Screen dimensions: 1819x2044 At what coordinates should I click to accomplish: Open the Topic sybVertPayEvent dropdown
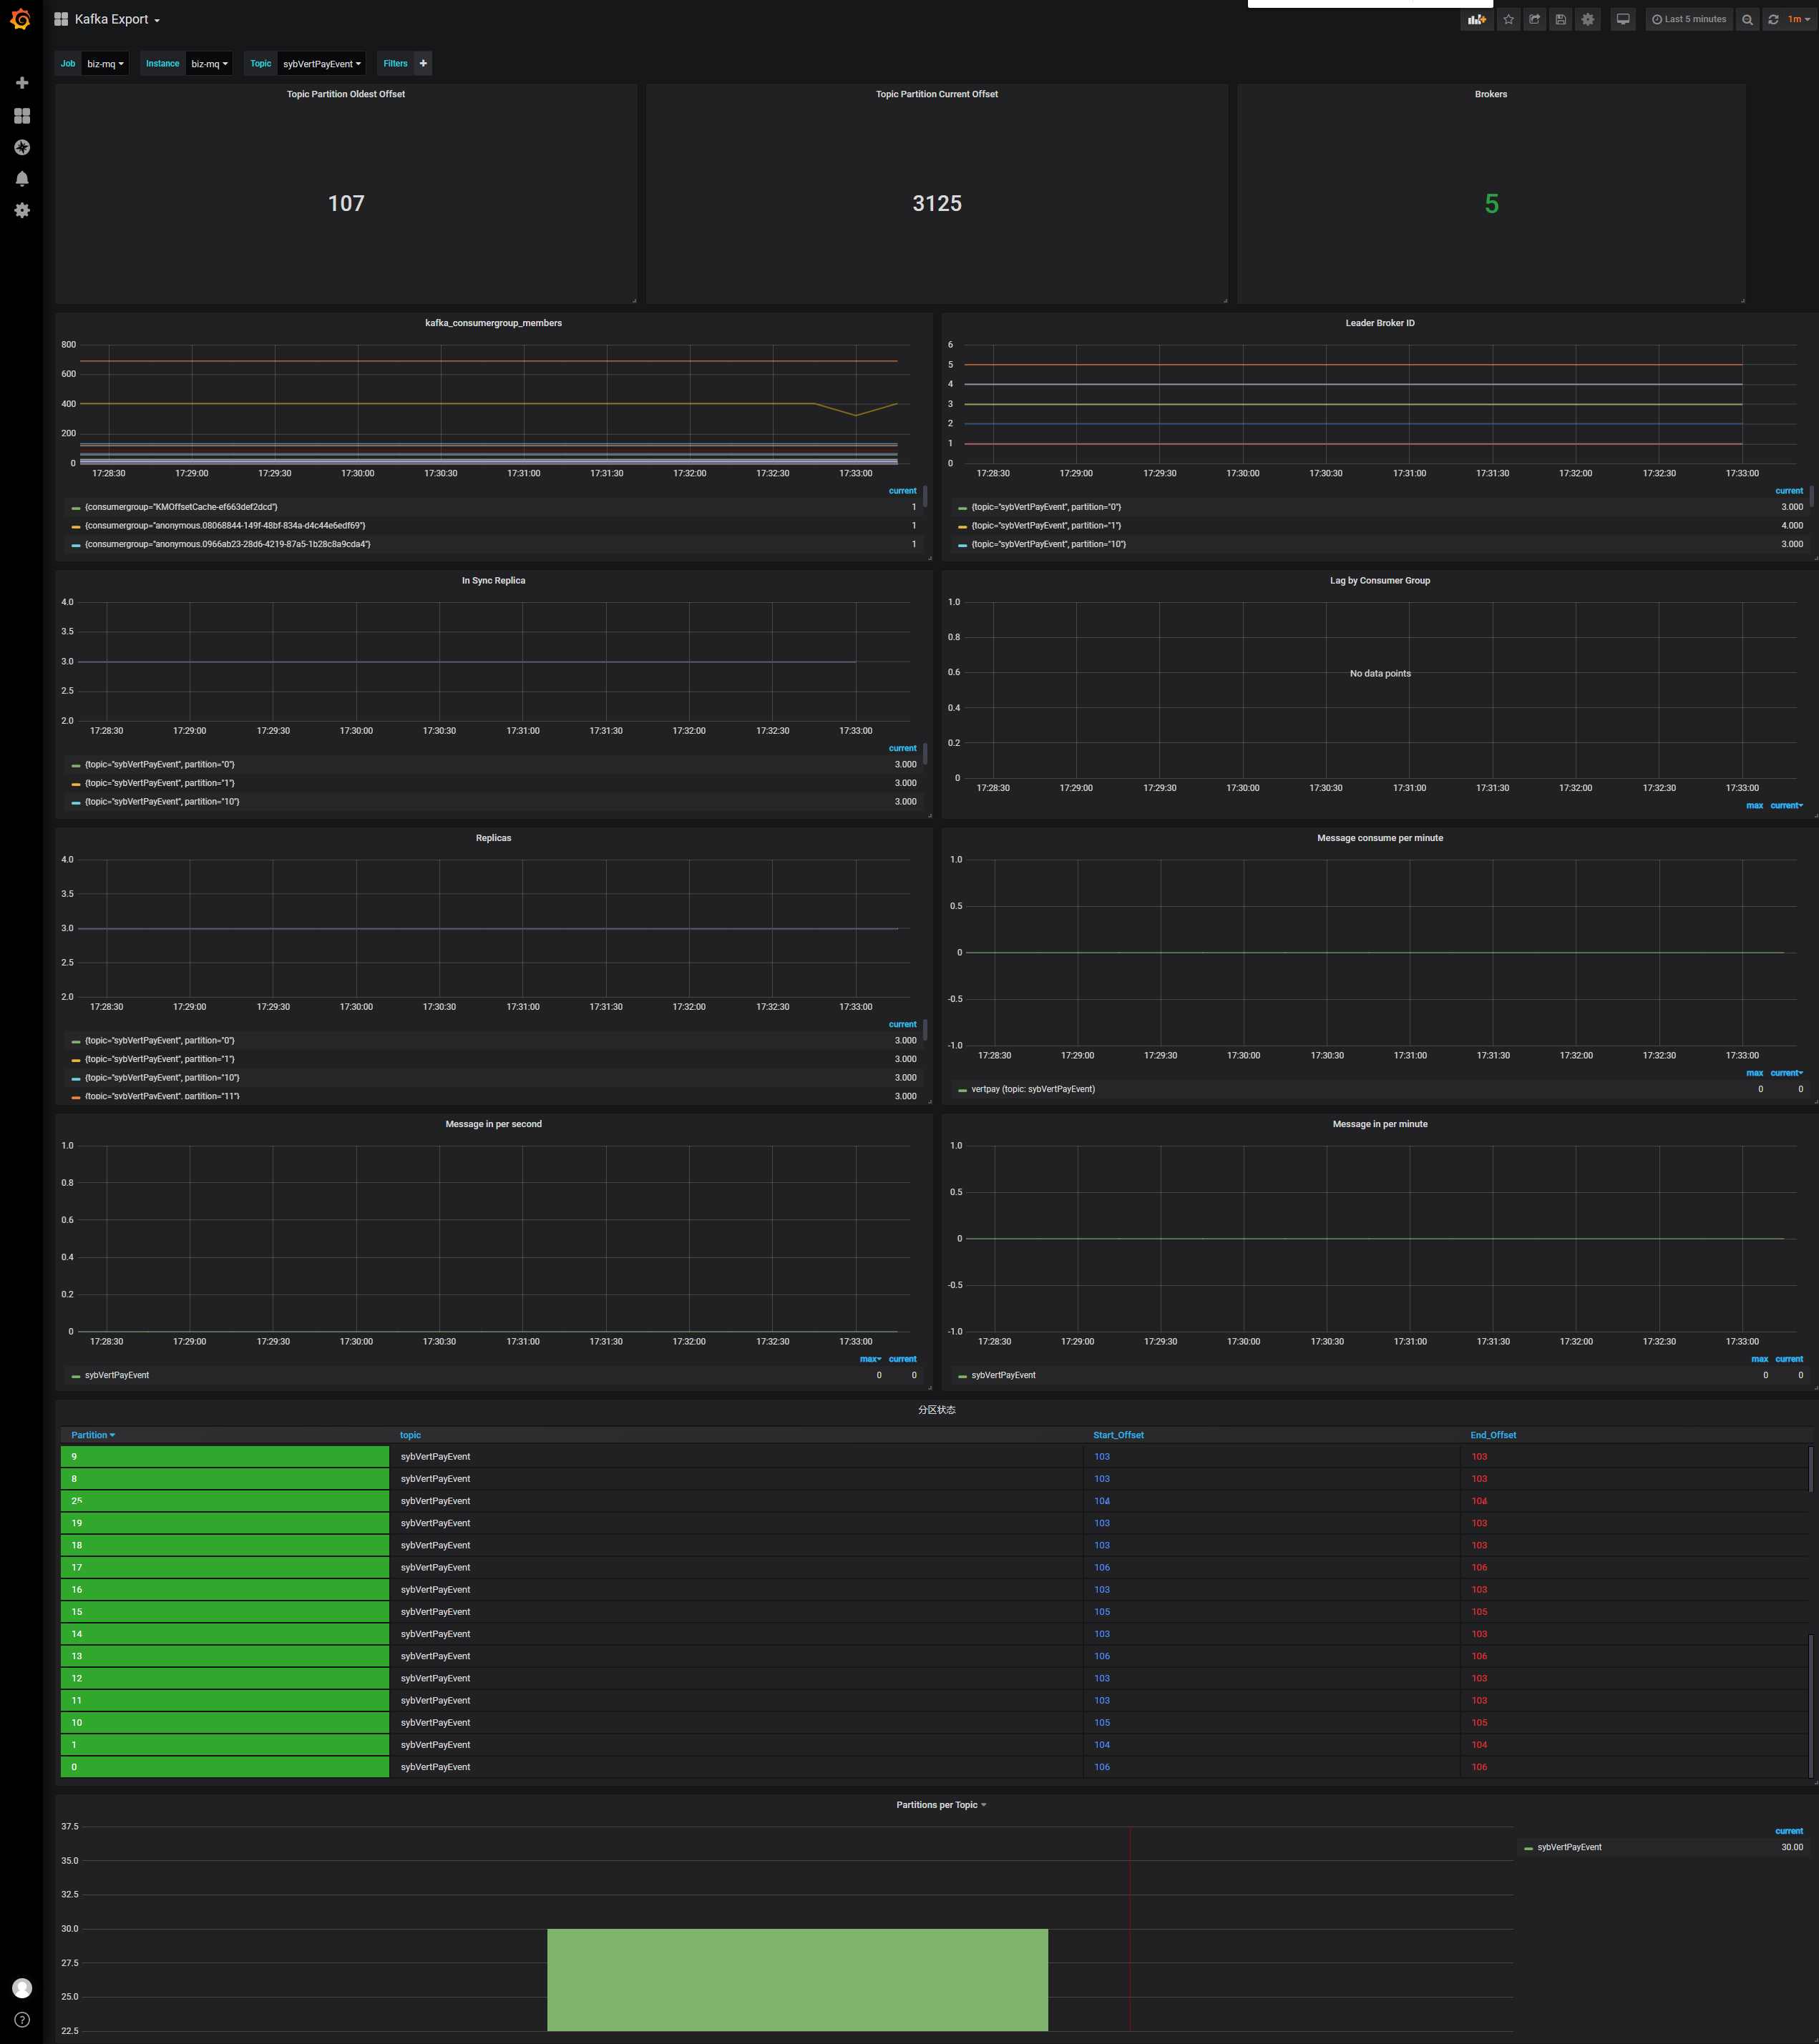point(321,64)
